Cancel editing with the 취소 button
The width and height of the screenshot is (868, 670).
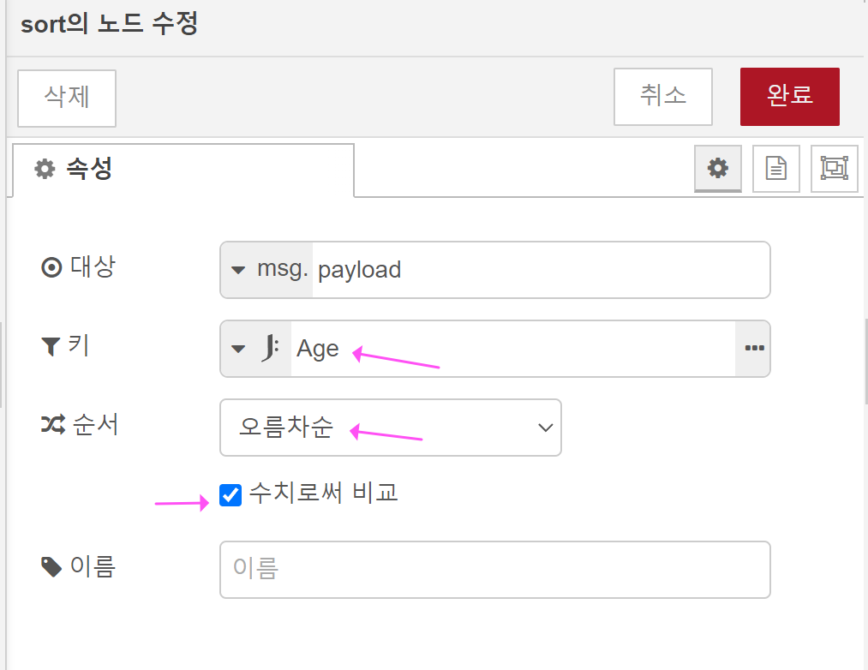[x=662, y=96]
